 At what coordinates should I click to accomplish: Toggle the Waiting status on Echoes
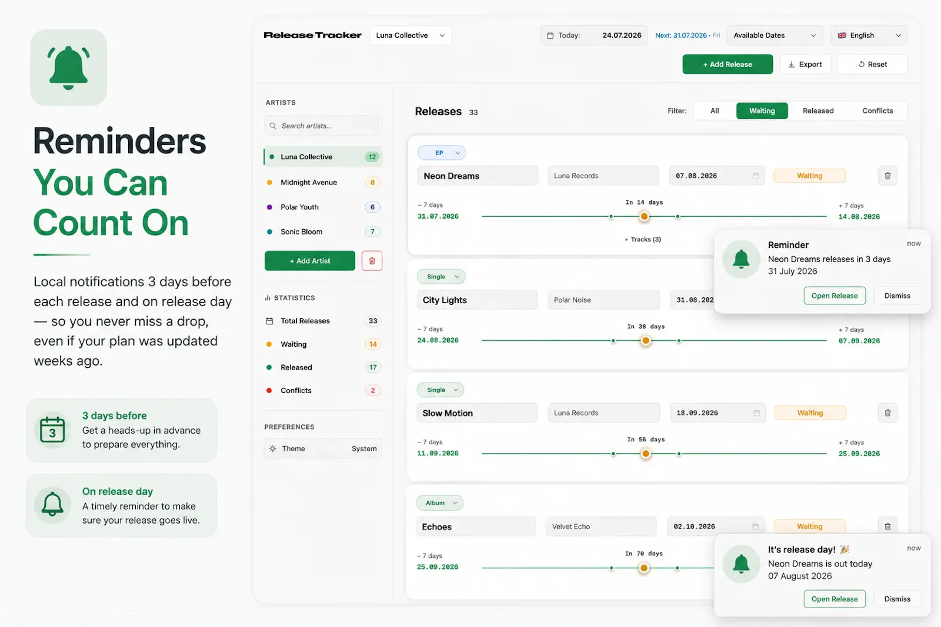click(x=810, y=527)
